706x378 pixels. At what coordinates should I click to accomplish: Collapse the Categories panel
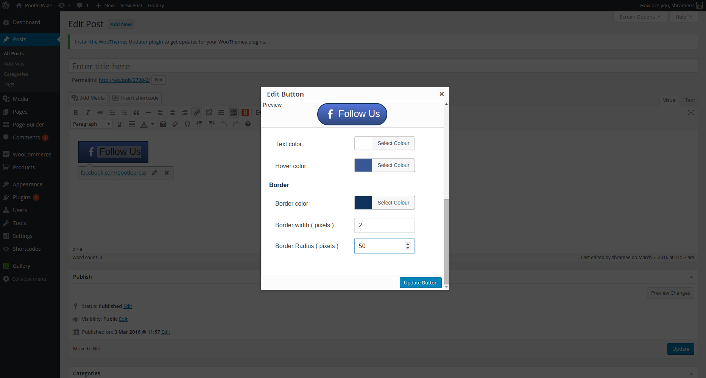coord(691,373)
